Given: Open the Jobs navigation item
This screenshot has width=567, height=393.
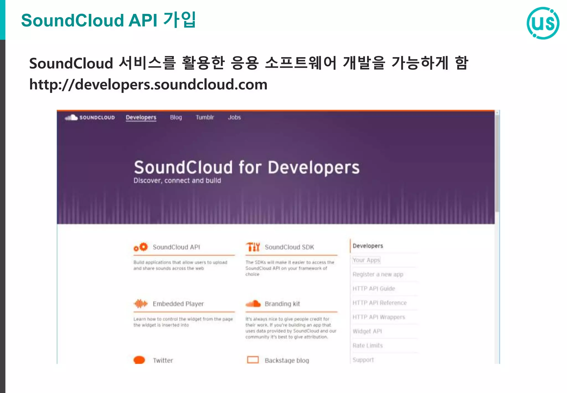Looking at the screenshot, I should click(x=234, y=118).
